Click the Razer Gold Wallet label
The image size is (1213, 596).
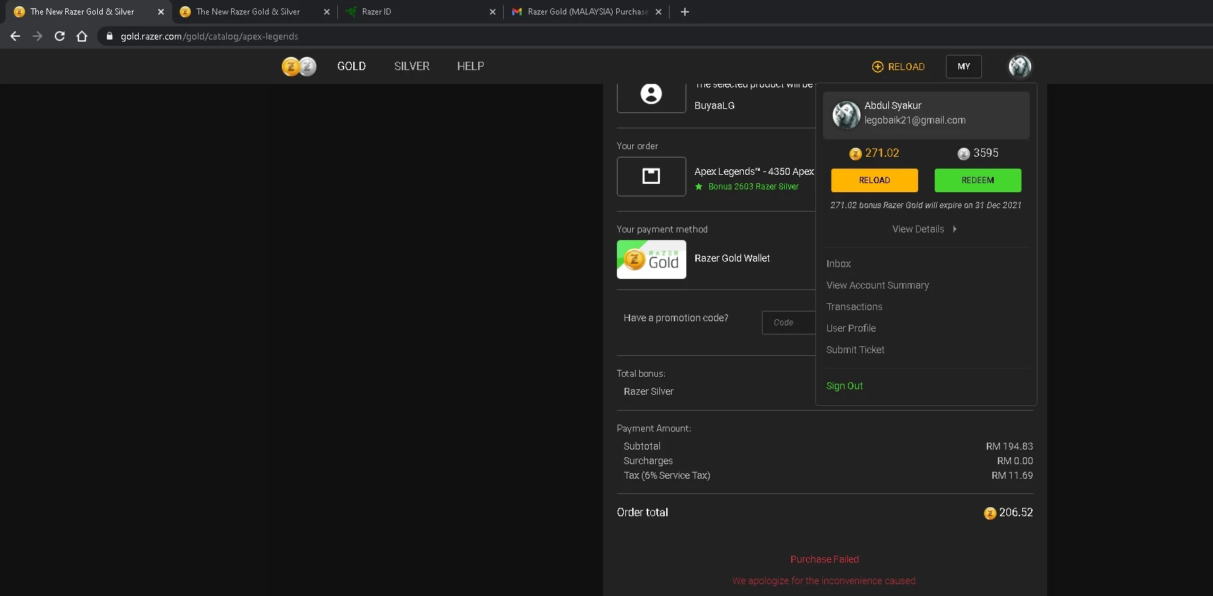coord(732,258)
